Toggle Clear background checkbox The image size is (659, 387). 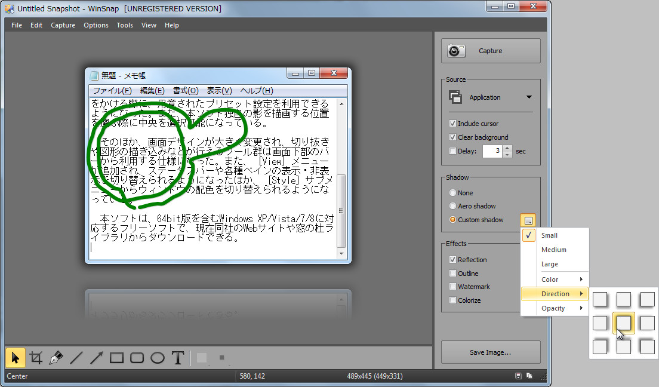click(452, 137)
